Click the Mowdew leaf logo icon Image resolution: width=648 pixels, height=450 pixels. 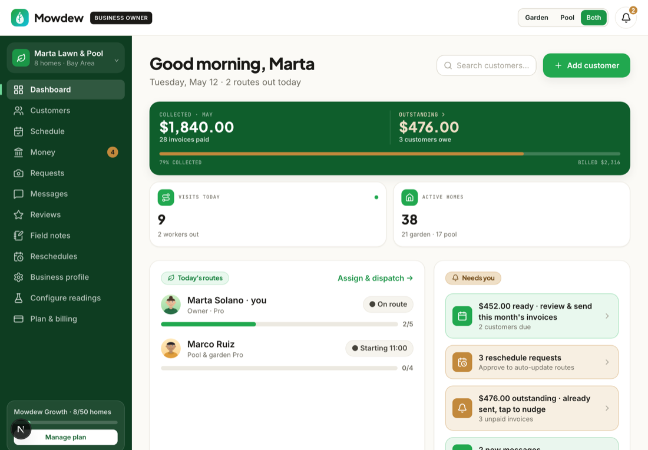click(20, 18)
